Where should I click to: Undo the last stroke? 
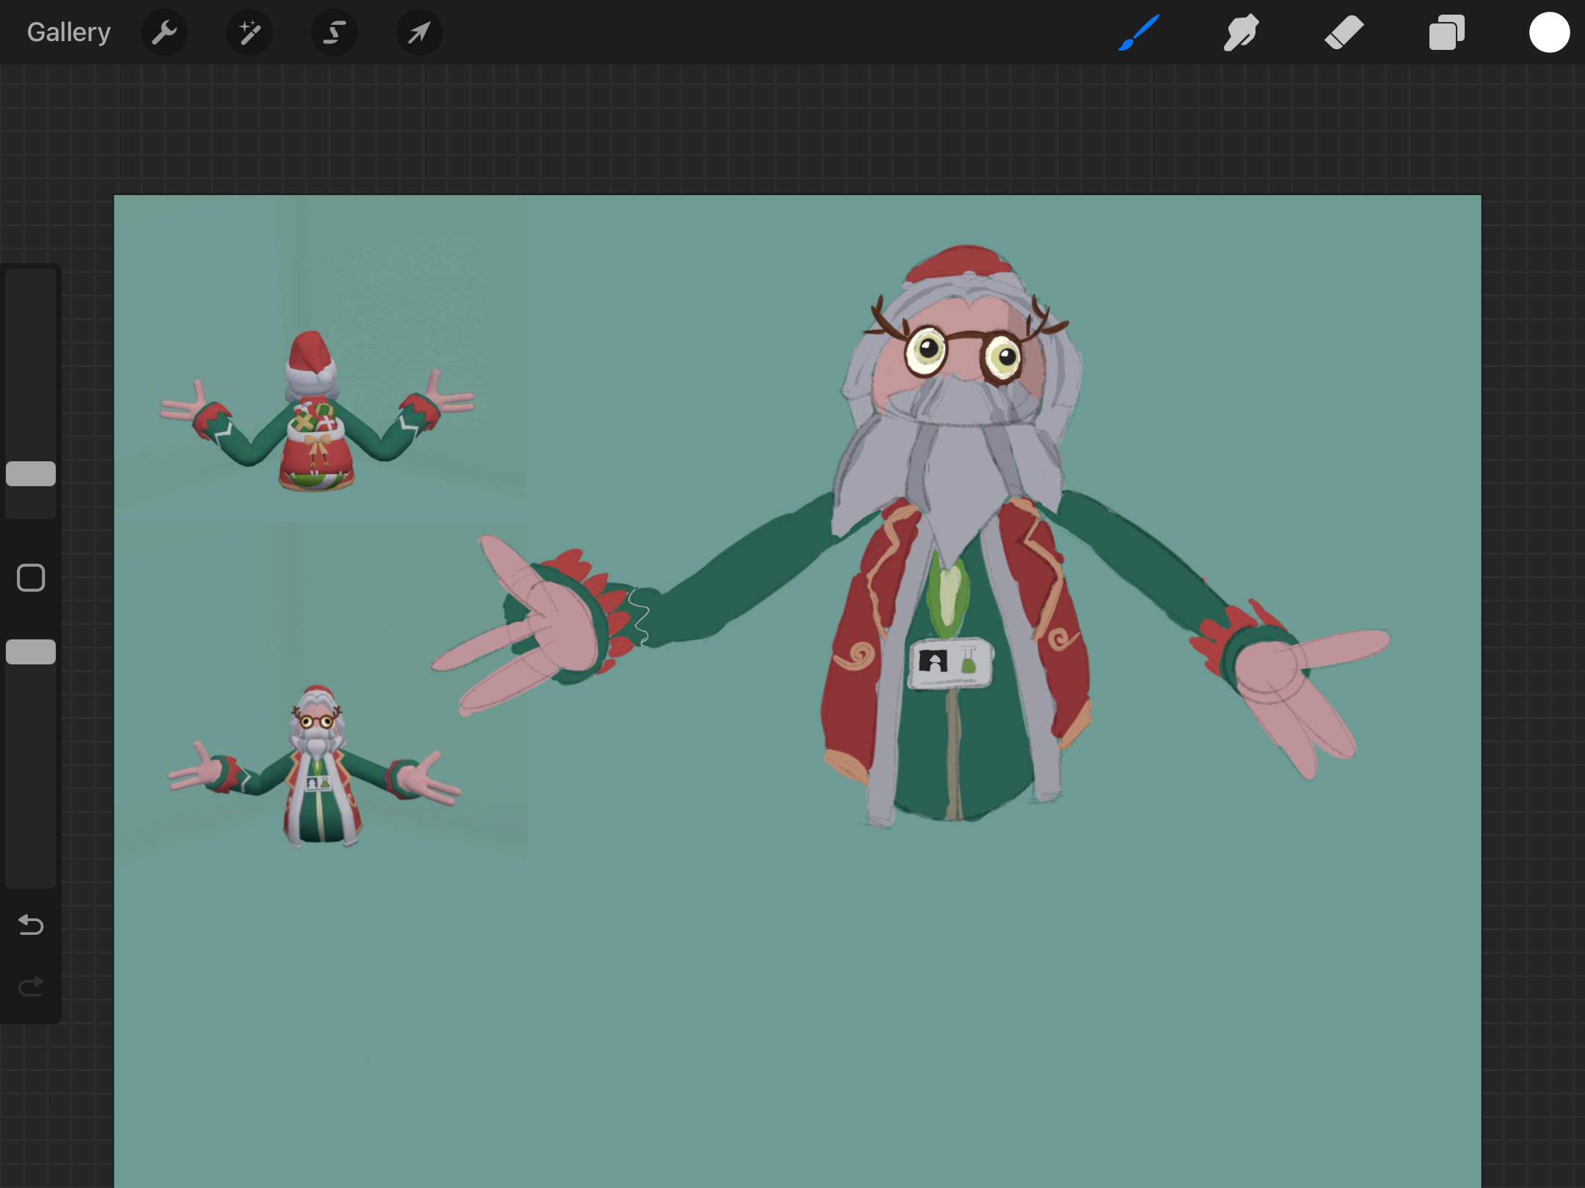tap(31, 925)
